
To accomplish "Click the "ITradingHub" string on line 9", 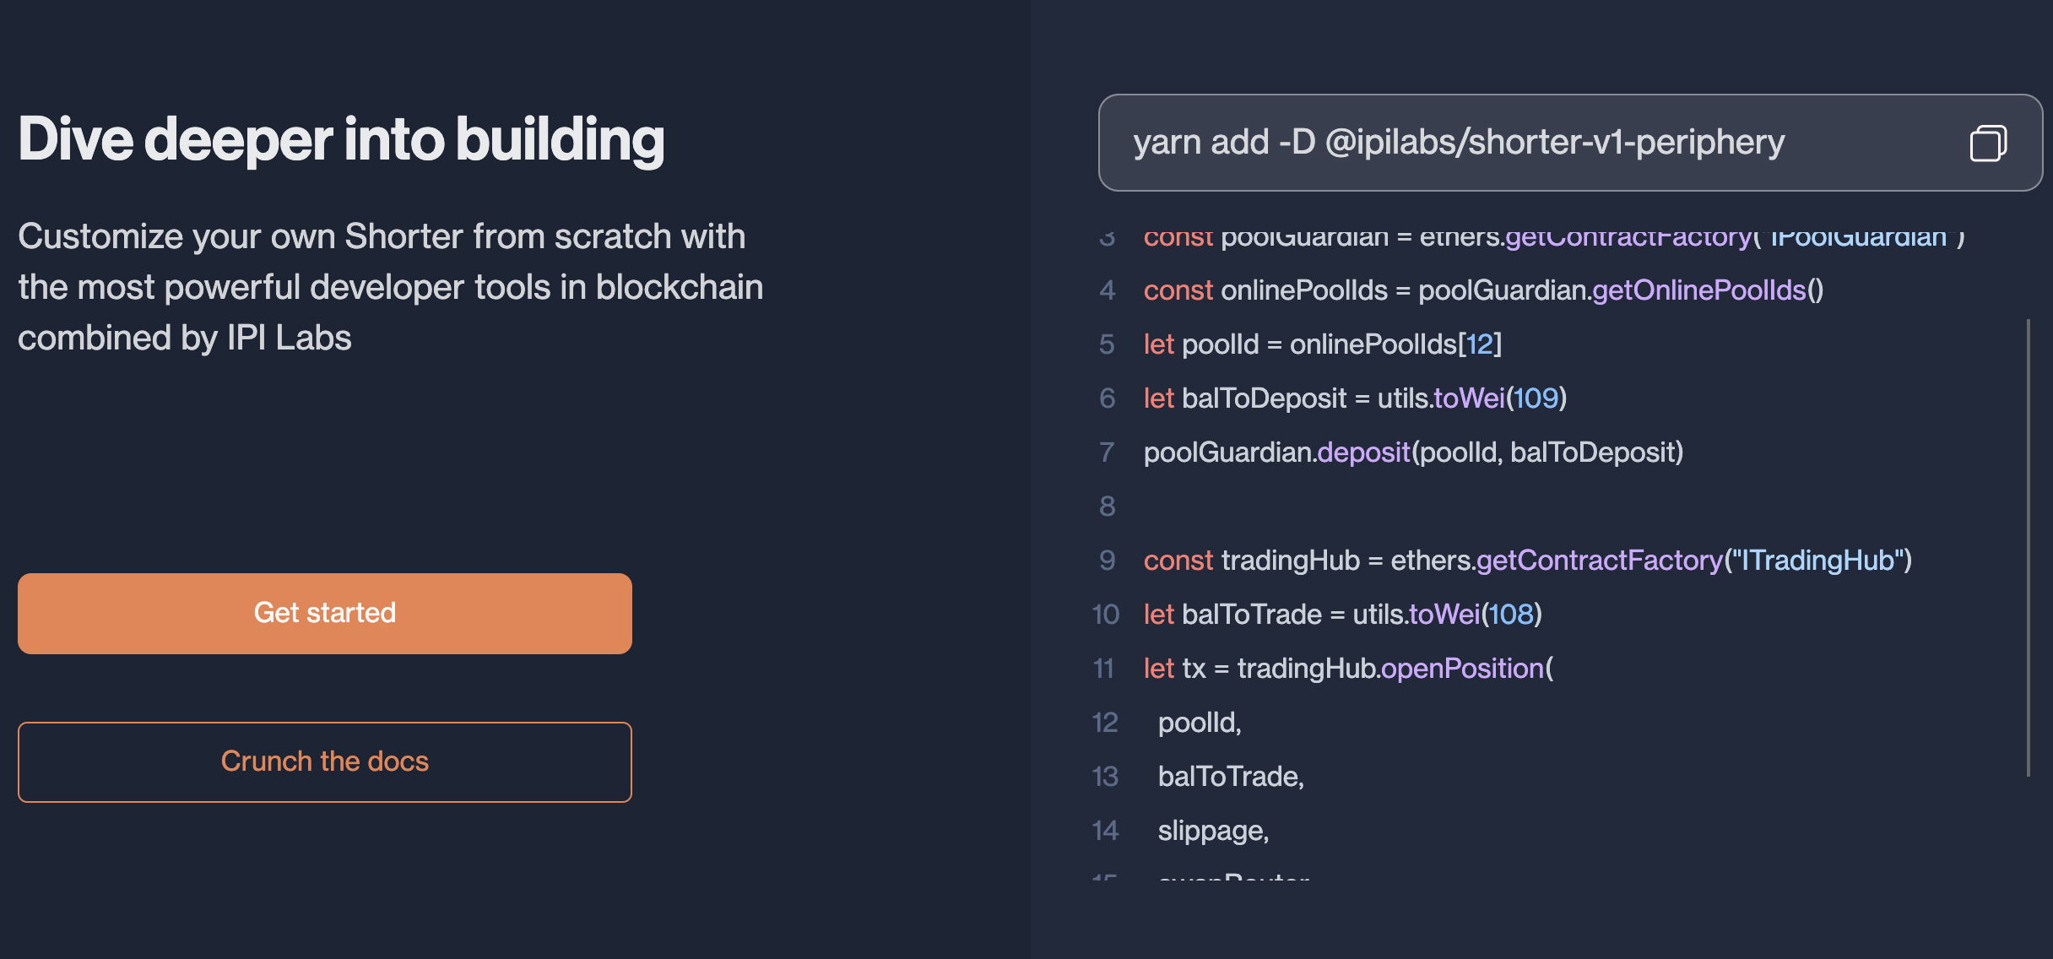I will click(1817, 561).
